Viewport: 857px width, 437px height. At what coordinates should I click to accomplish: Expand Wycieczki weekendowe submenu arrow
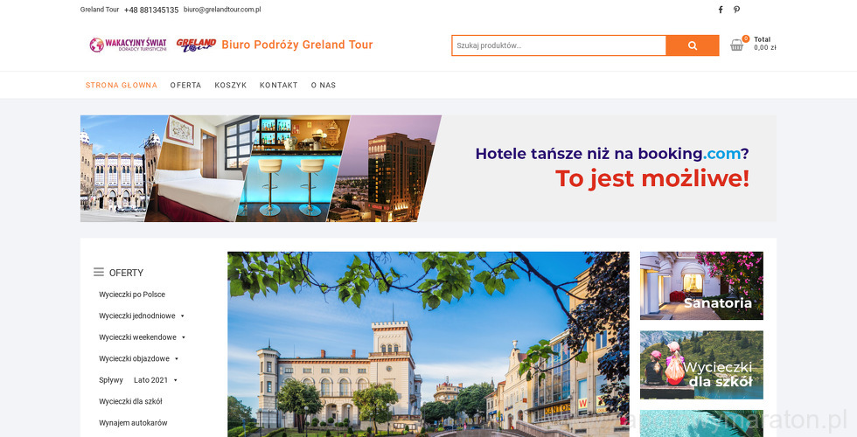[184, 337]
